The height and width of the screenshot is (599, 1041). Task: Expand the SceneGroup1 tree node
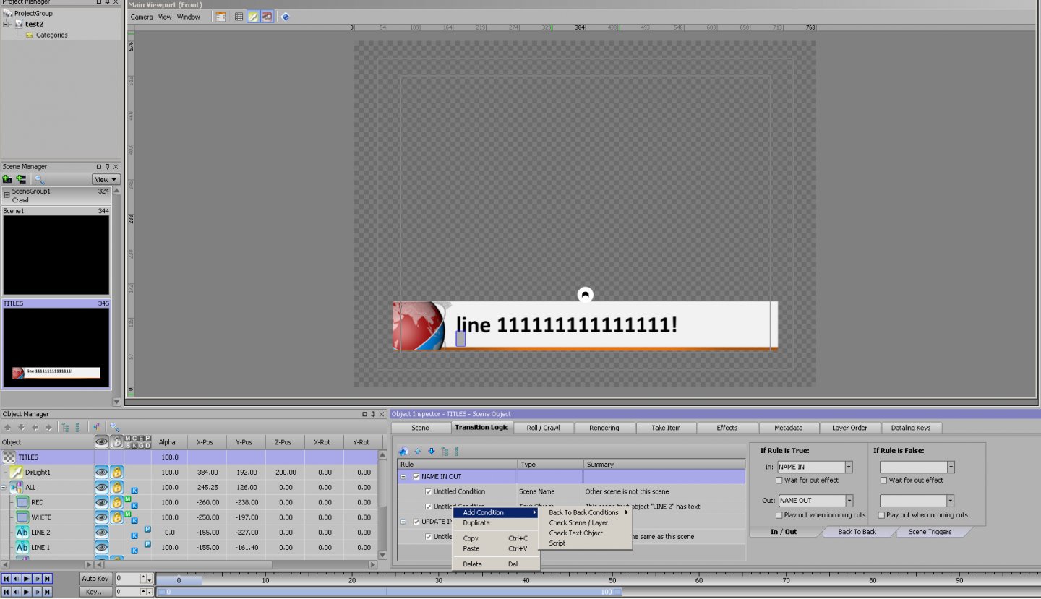tap(7, 195)
